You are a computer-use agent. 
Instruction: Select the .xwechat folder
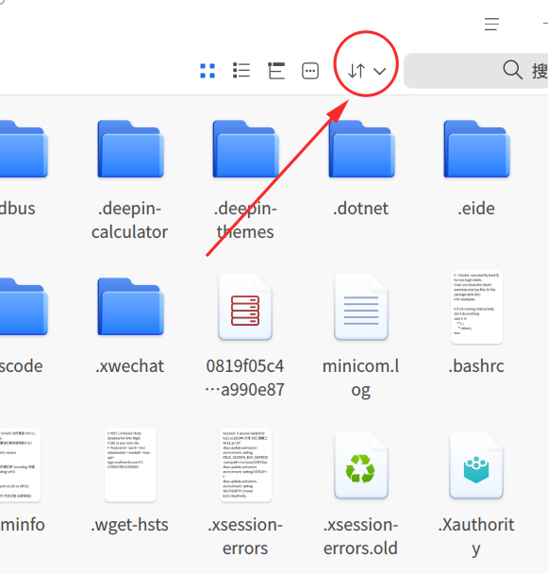coord(130,307)
